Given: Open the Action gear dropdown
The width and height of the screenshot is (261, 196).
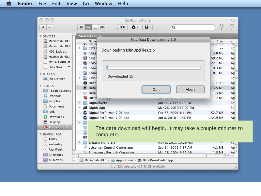Looking at the screenshot, I should (x=135, y=27).
